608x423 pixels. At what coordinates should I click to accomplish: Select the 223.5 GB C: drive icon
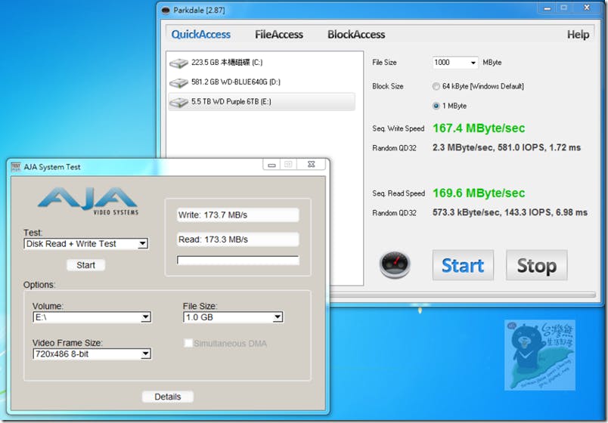click(179, 63)
